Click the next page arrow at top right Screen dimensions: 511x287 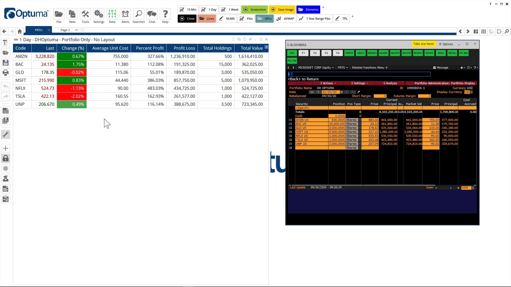468,31
